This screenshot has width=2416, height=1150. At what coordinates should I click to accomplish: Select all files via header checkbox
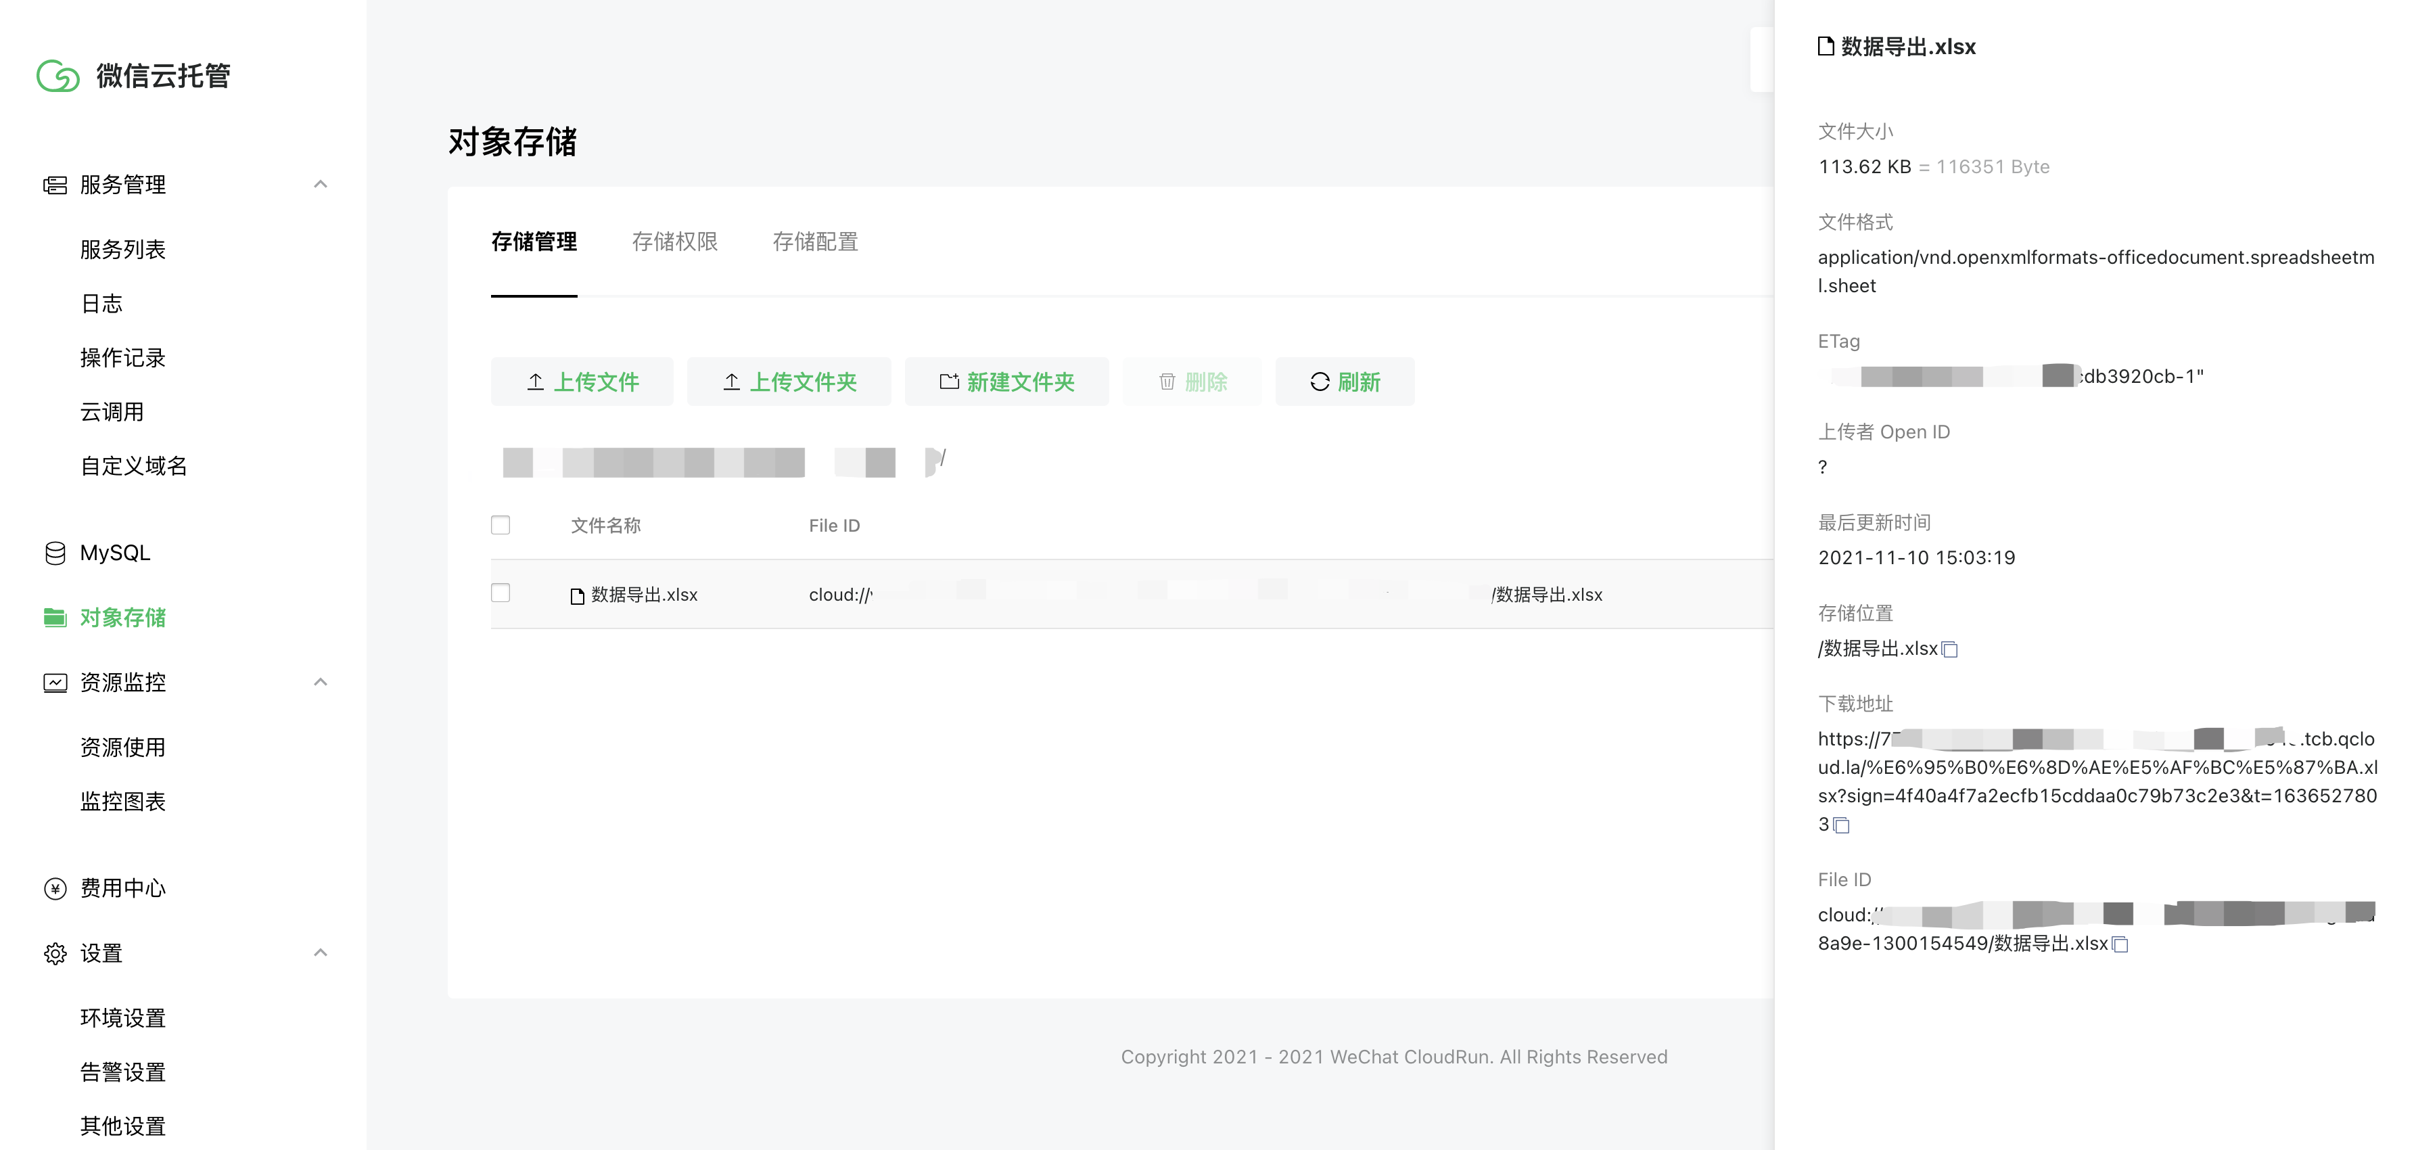pyautogui.click(x=501, y=526)
